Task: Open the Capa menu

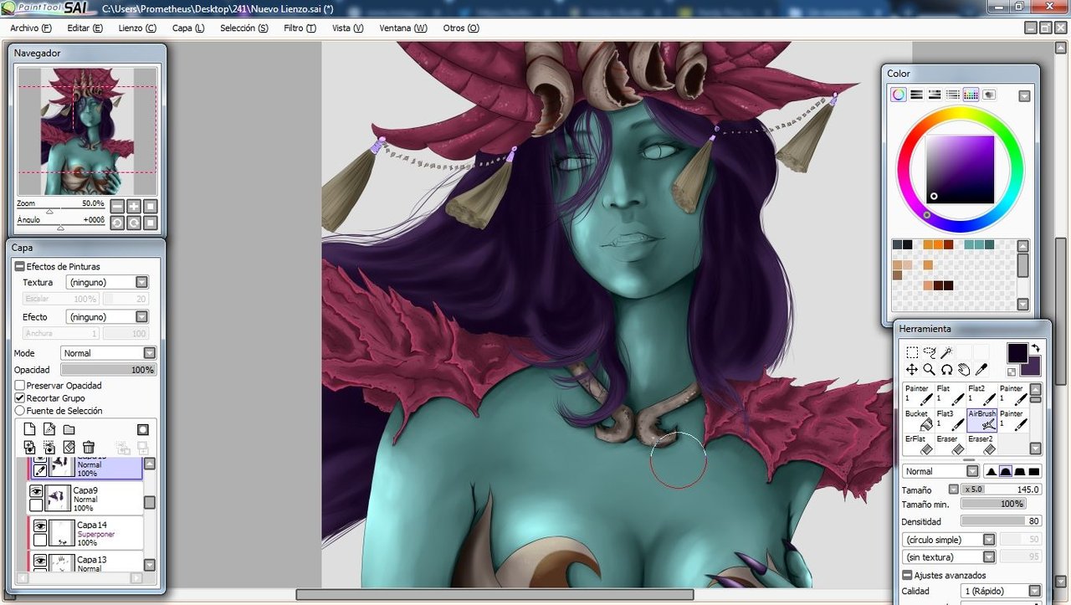Action: pyautogui.click(x=188, y=28)
